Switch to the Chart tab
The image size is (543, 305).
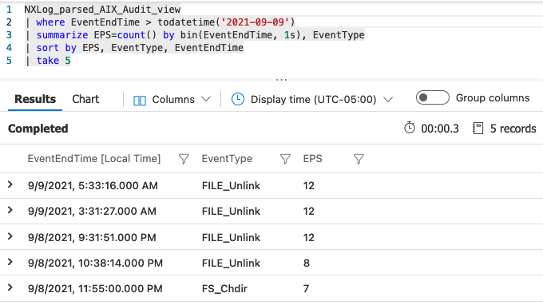pyautogui.click(x=85, y=99)
